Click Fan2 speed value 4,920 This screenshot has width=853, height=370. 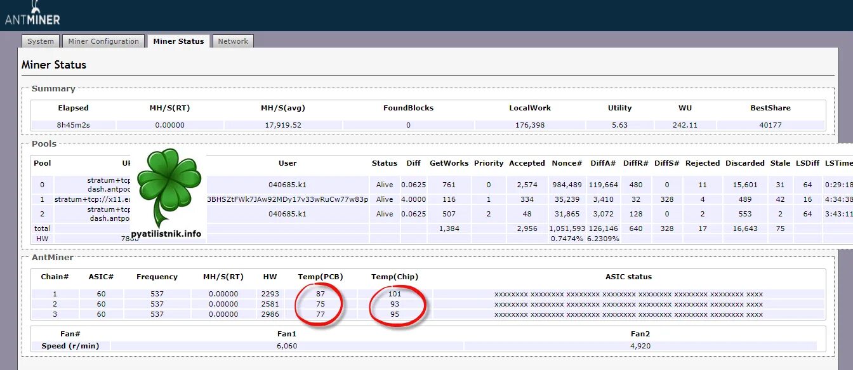pos(640,346)
